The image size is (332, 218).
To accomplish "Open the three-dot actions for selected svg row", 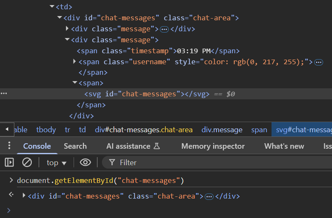I will pyautogui.click(x=4, y=93).
